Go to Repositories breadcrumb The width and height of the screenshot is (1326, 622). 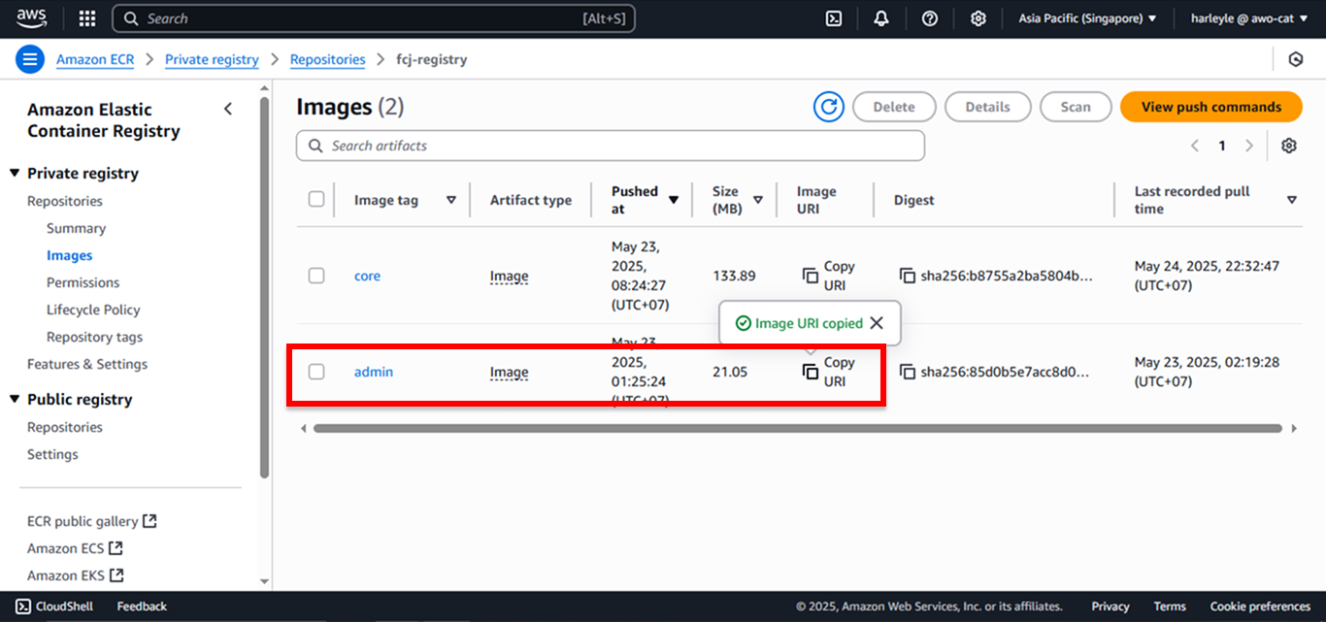pos(328,59)
